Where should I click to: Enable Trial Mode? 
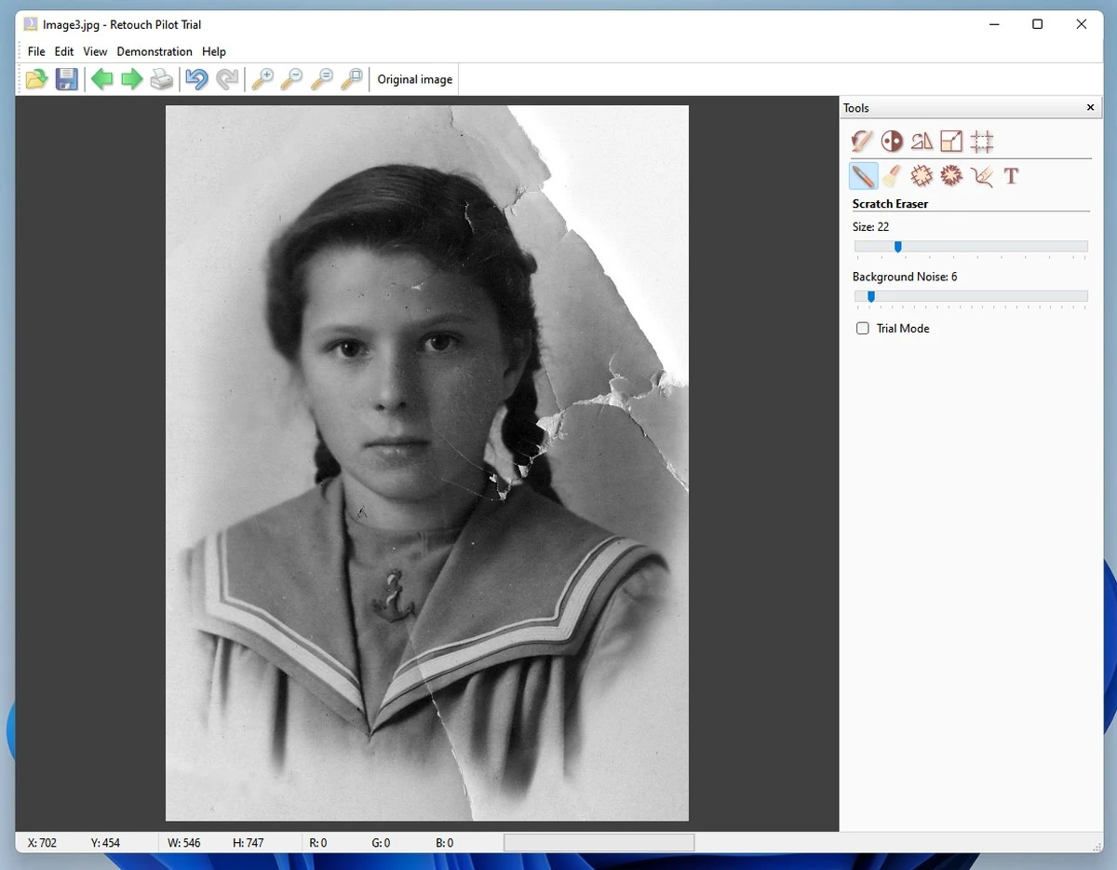coord(862,328)
